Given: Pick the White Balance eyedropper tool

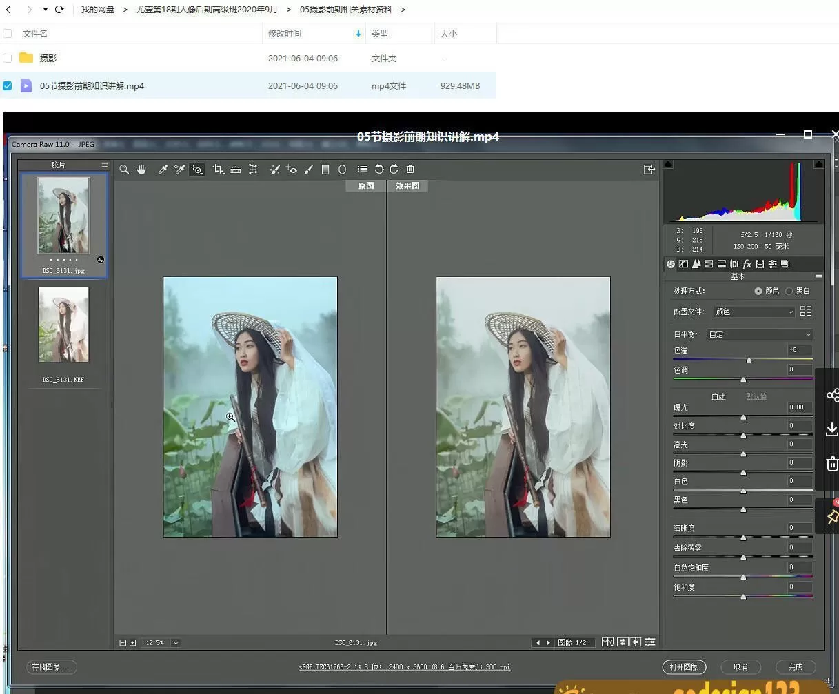Looking at the screenshot, I should tap(163, 170).
